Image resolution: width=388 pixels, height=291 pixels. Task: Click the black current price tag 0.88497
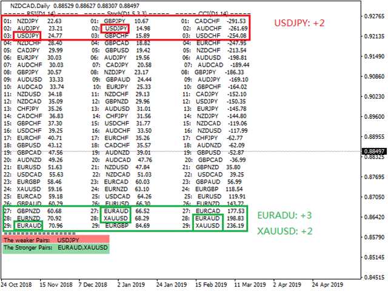(374, 151)
